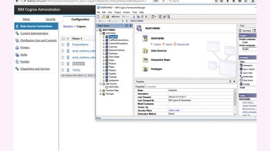Viewport: 270px width, 151px height.
Task: Check the great_outdoors_sales row checkbox
Action: tap(63, 51)
